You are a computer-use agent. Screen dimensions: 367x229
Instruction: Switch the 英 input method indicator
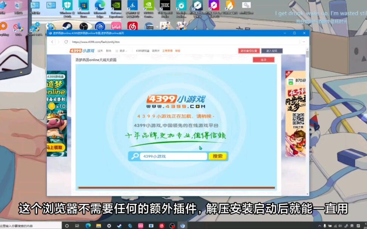pyautogui.click(x=352, y=226)
